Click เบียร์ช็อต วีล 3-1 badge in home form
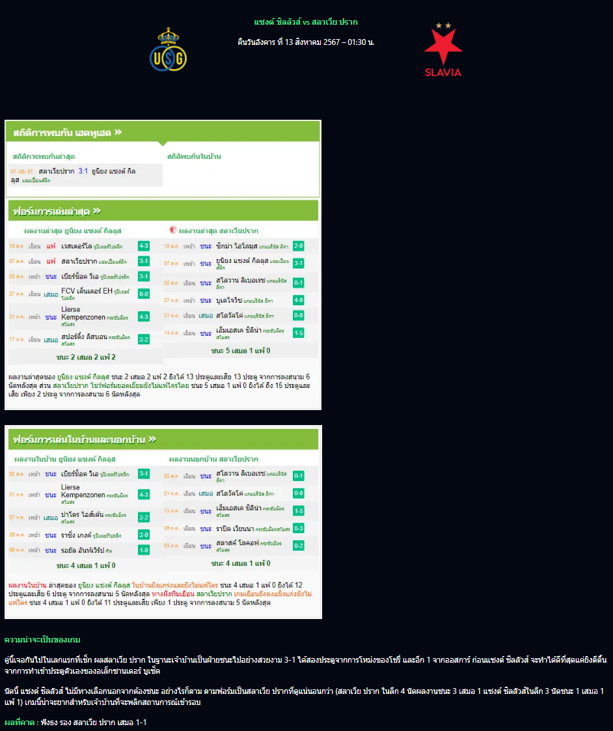Screen dimensions: 613x731 click(x=144, y=474)
